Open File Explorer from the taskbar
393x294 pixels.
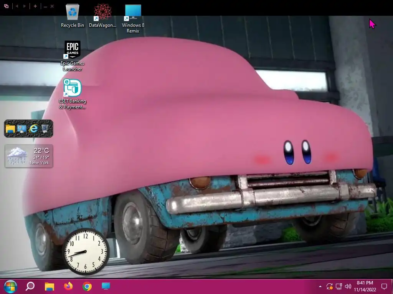tap(50, 286)
